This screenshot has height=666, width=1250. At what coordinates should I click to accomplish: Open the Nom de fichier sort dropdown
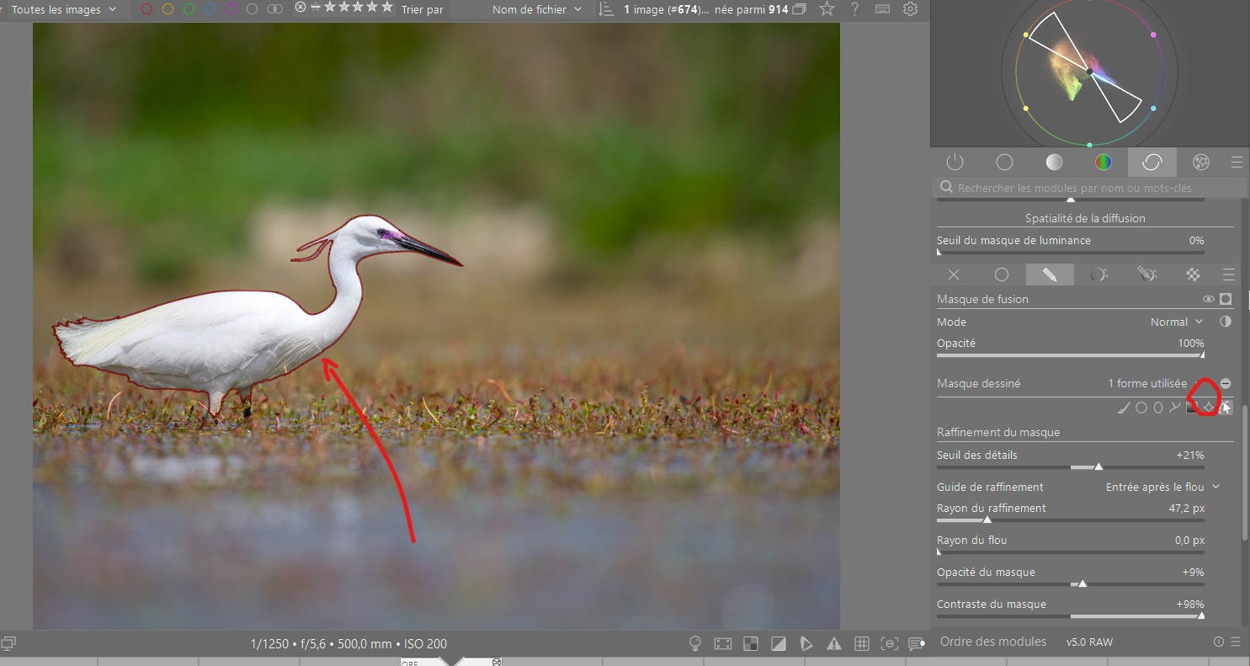click(x=537, y=9)
